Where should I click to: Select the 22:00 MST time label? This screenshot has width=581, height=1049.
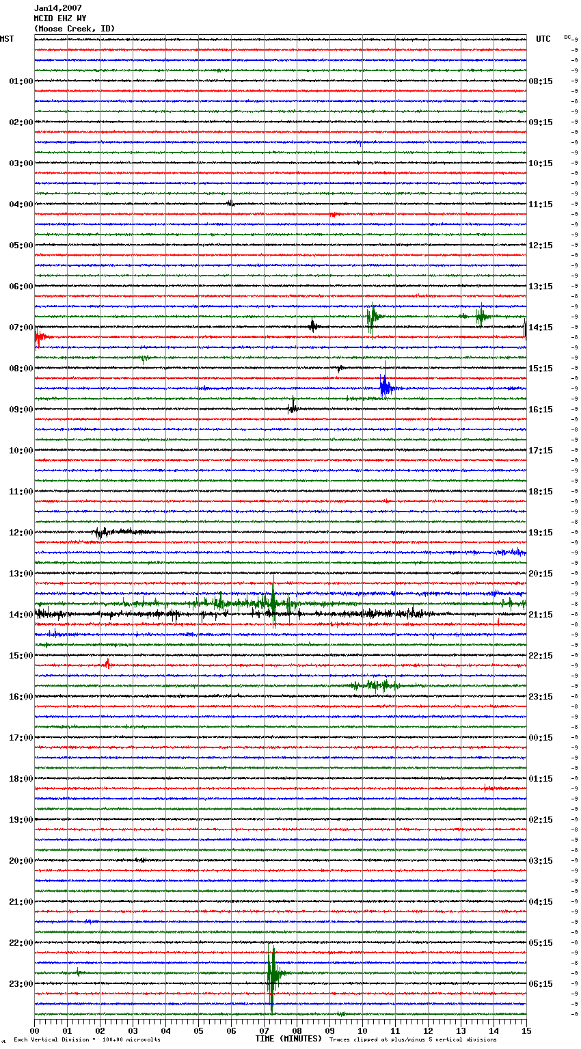pyautogui.click(x=21, y=943)
